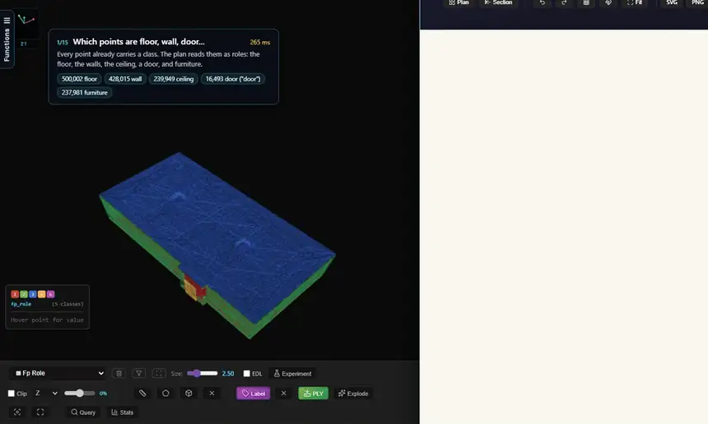Click the layers icon in plan toolbar
The width and height of the screenshot is (708, 424).
pos(608,2)
